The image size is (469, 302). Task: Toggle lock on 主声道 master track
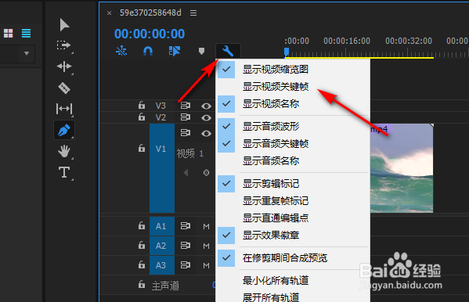tap(142, 284)
